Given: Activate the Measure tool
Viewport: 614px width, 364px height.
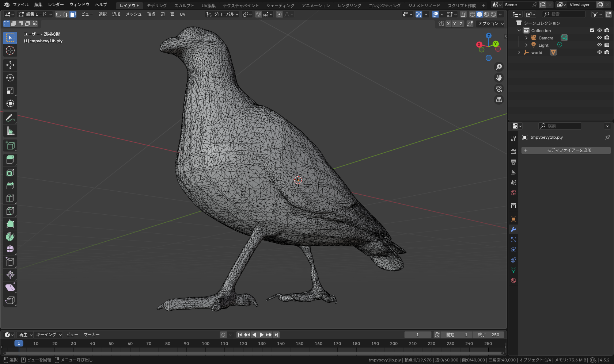Looking at the screenshot, I should pyautogui.click(x=10, y=131).
